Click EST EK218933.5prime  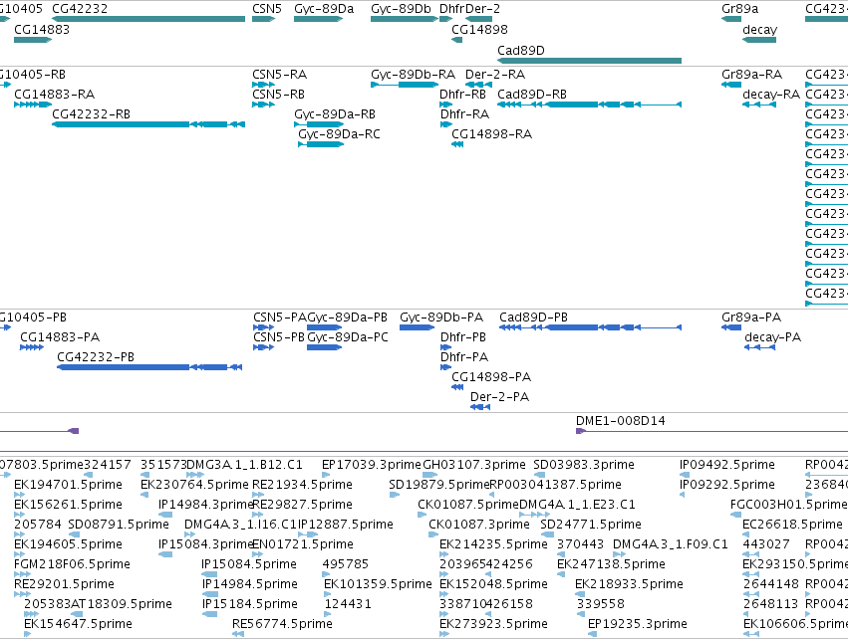(580, 594)
